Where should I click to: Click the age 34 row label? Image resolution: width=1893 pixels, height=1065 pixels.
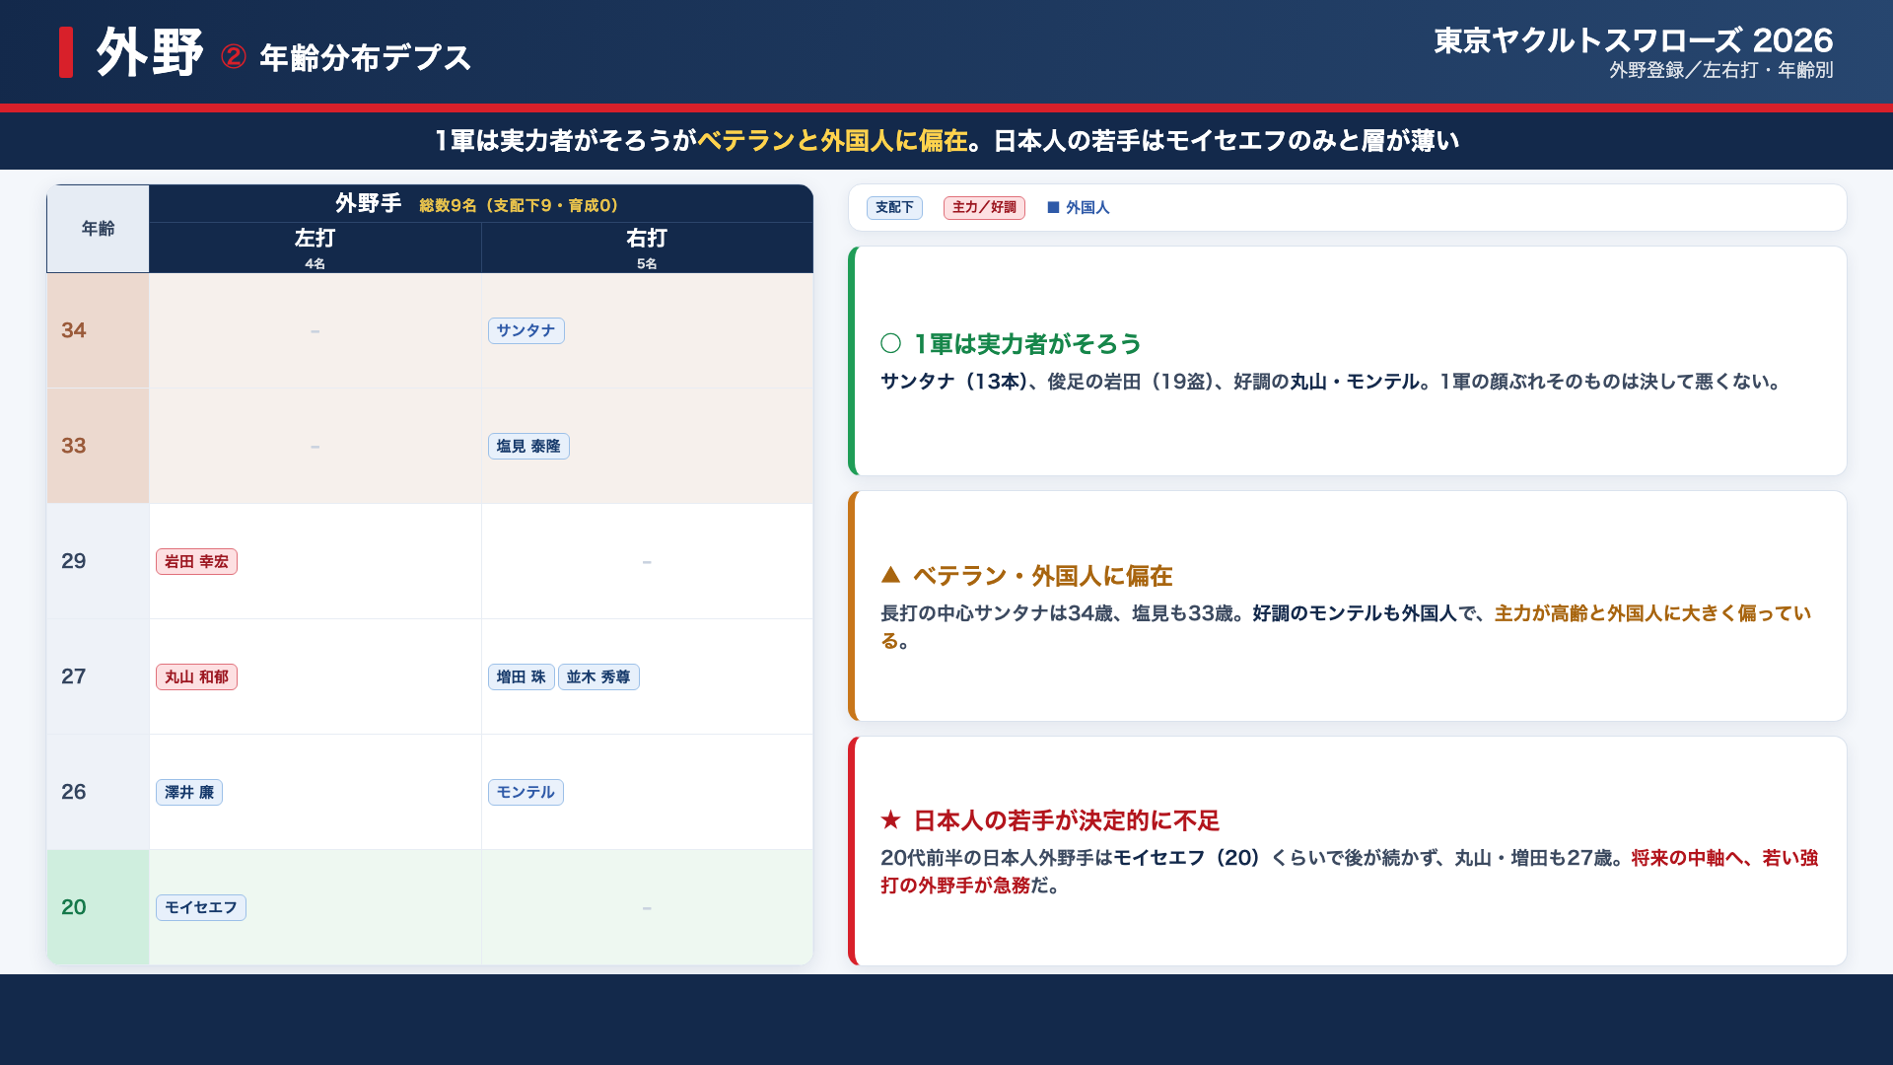coord(74,330)
